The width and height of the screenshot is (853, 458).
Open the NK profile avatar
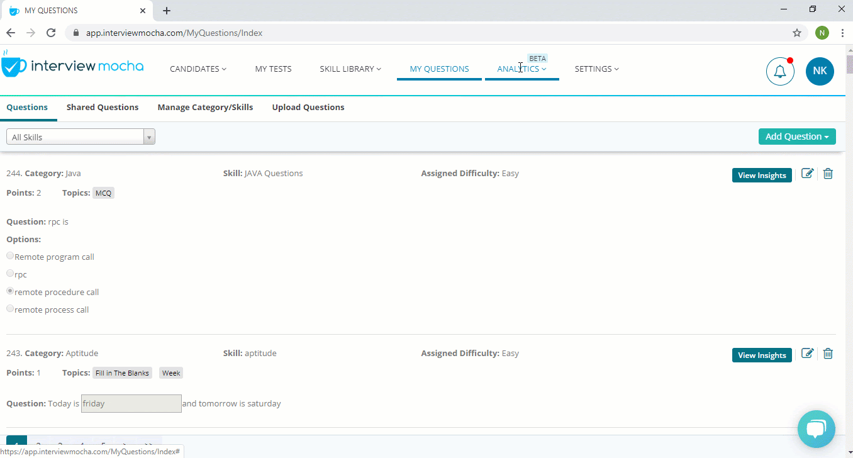[820, 71]
